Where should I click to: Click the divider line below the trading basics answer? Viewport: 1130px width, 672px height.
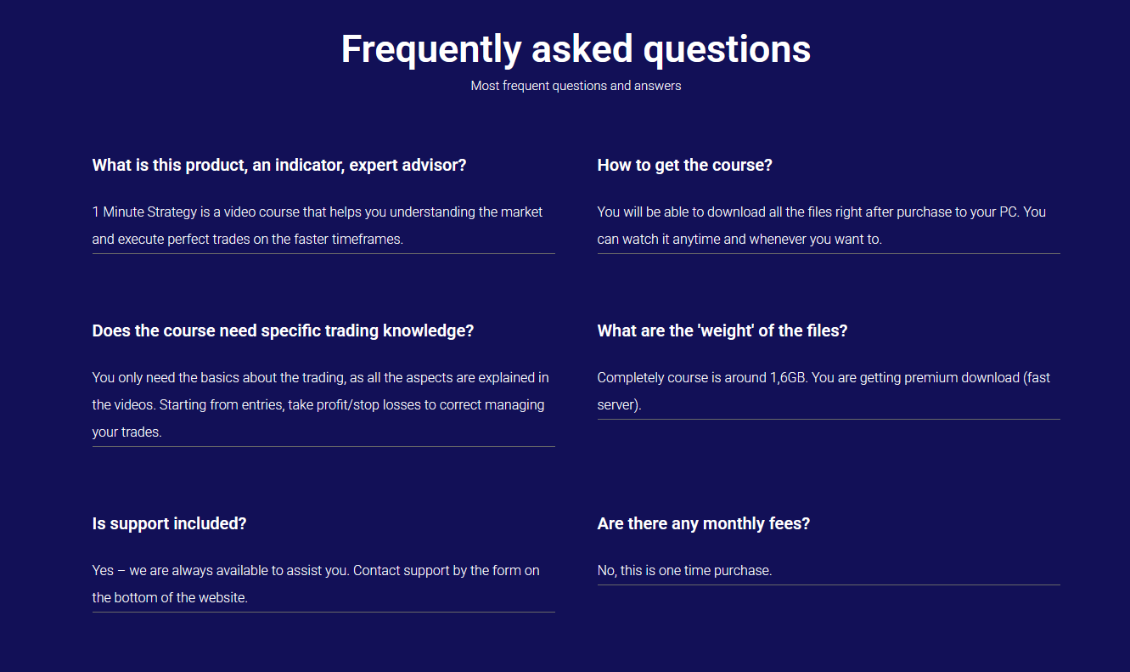[323, 446]
